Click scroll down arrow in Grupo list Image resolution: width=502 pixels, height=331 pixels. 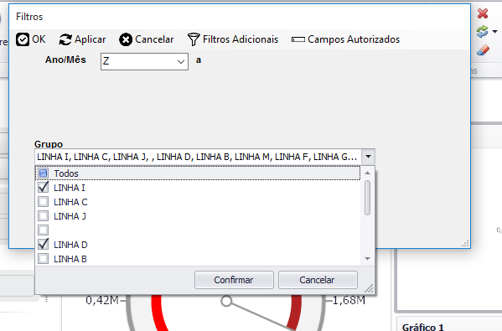click(368, 259)
